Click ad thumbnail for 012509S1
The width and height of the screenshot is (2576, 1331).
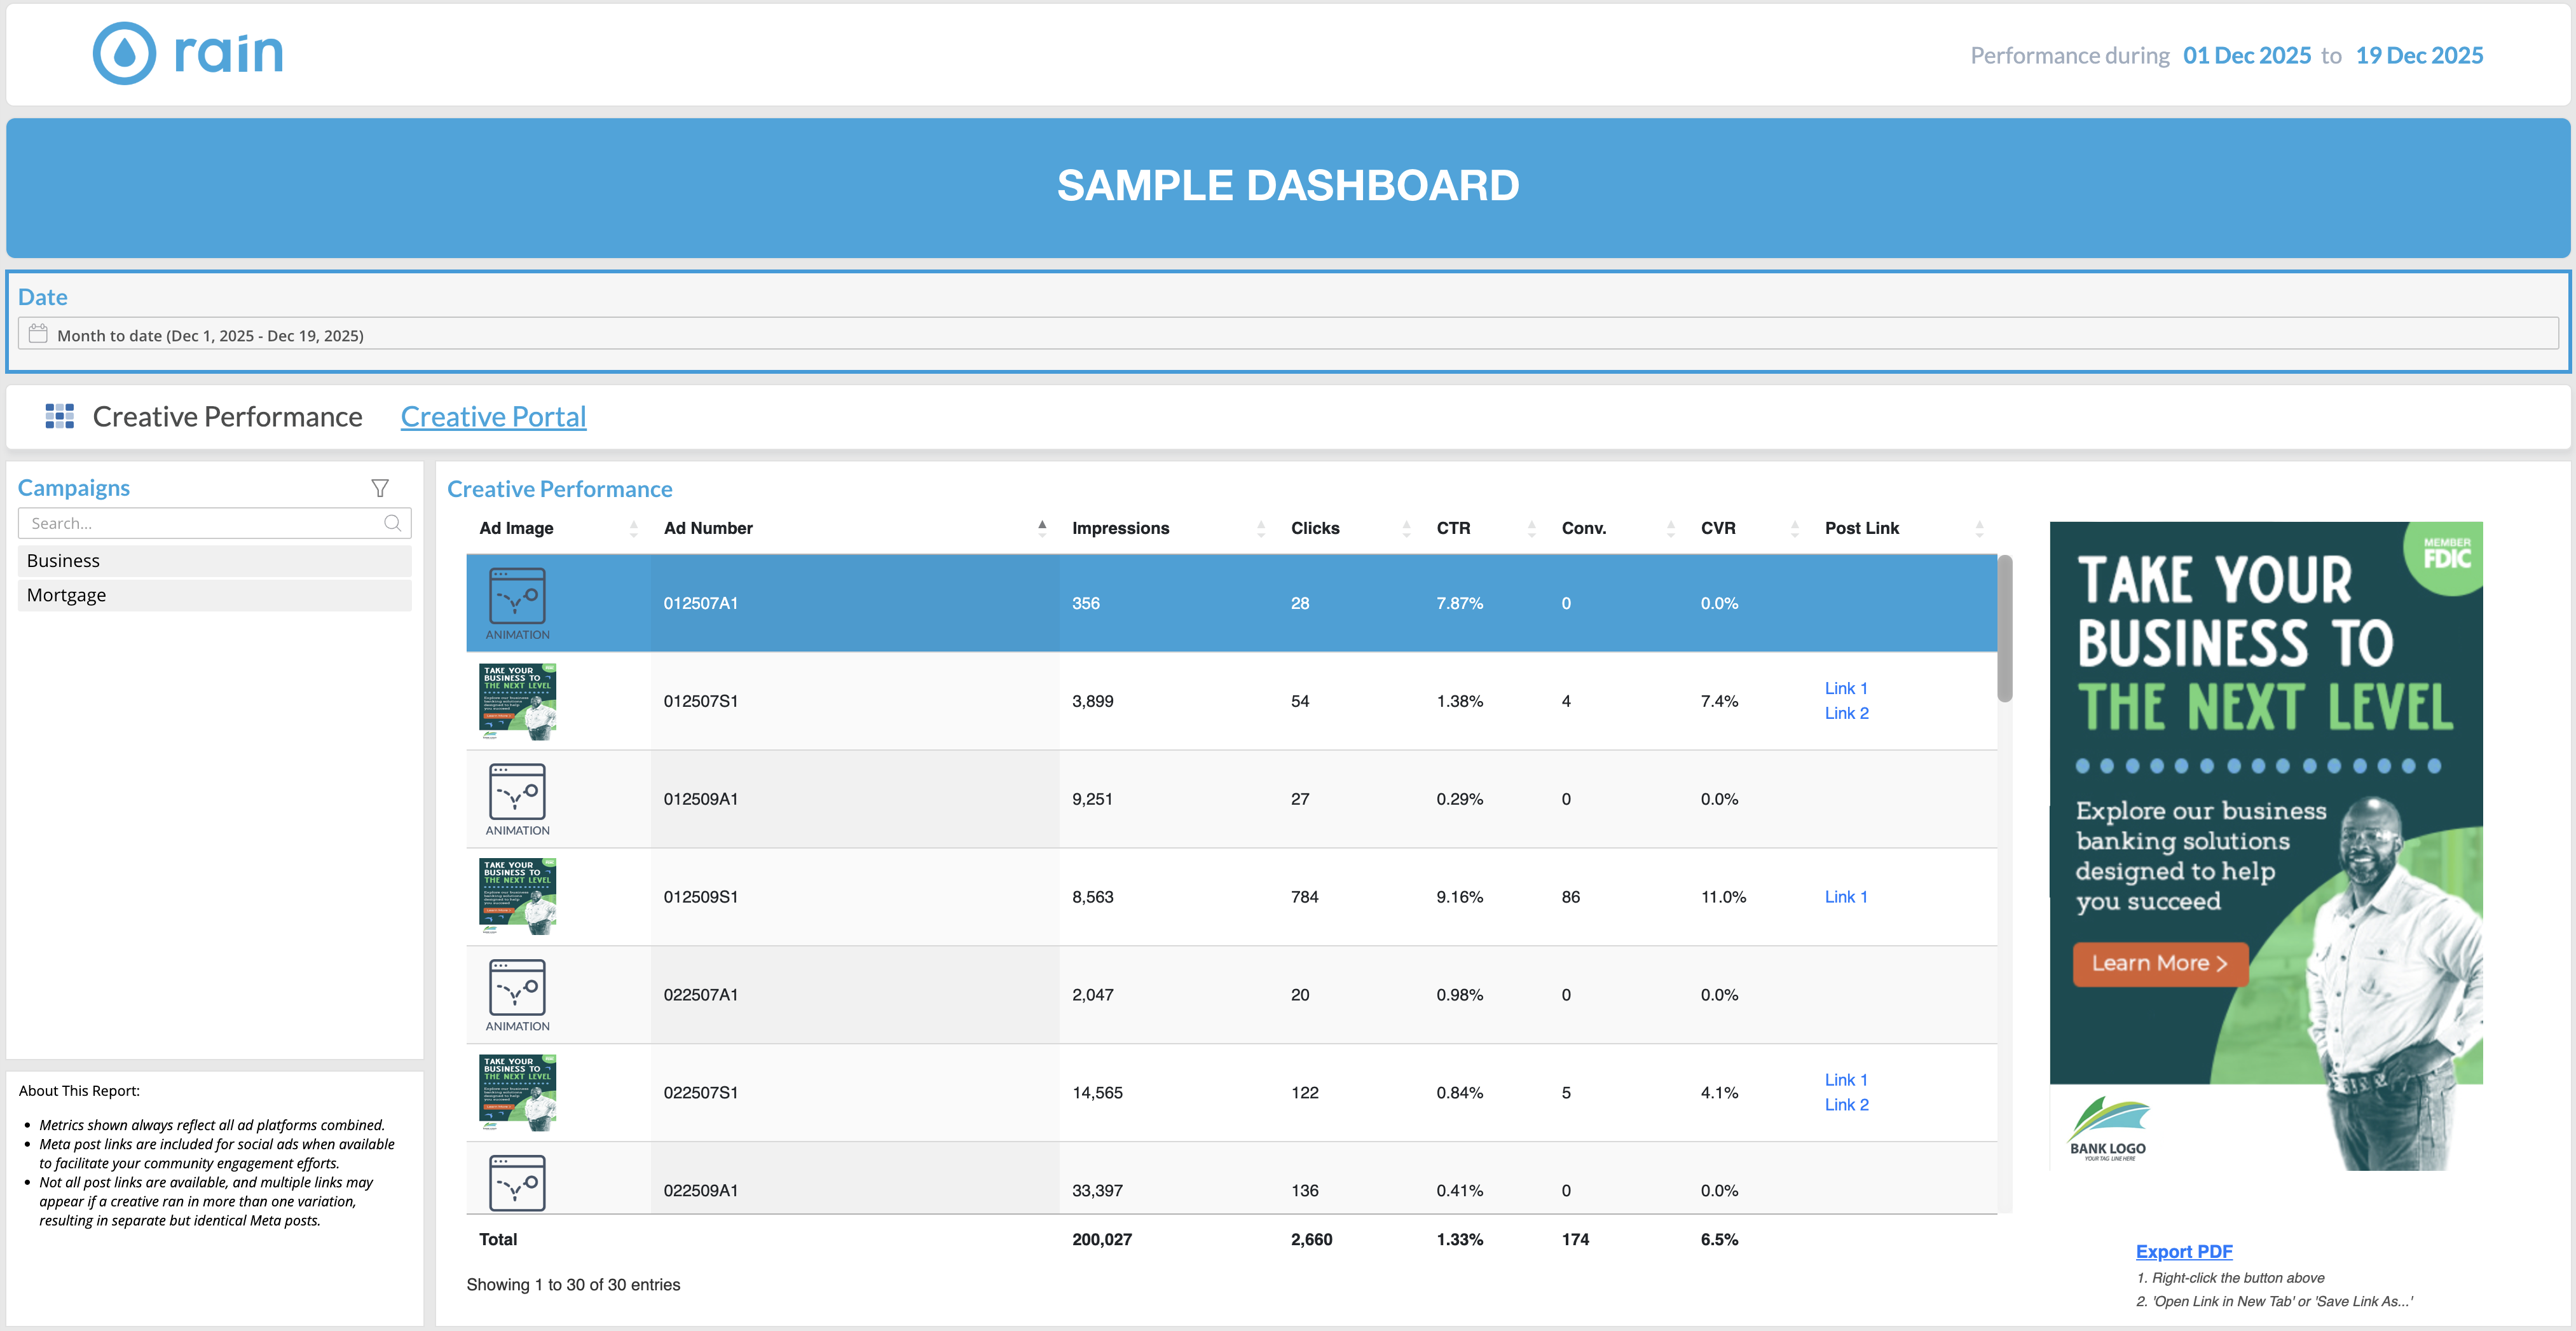(x=517, y=896)
